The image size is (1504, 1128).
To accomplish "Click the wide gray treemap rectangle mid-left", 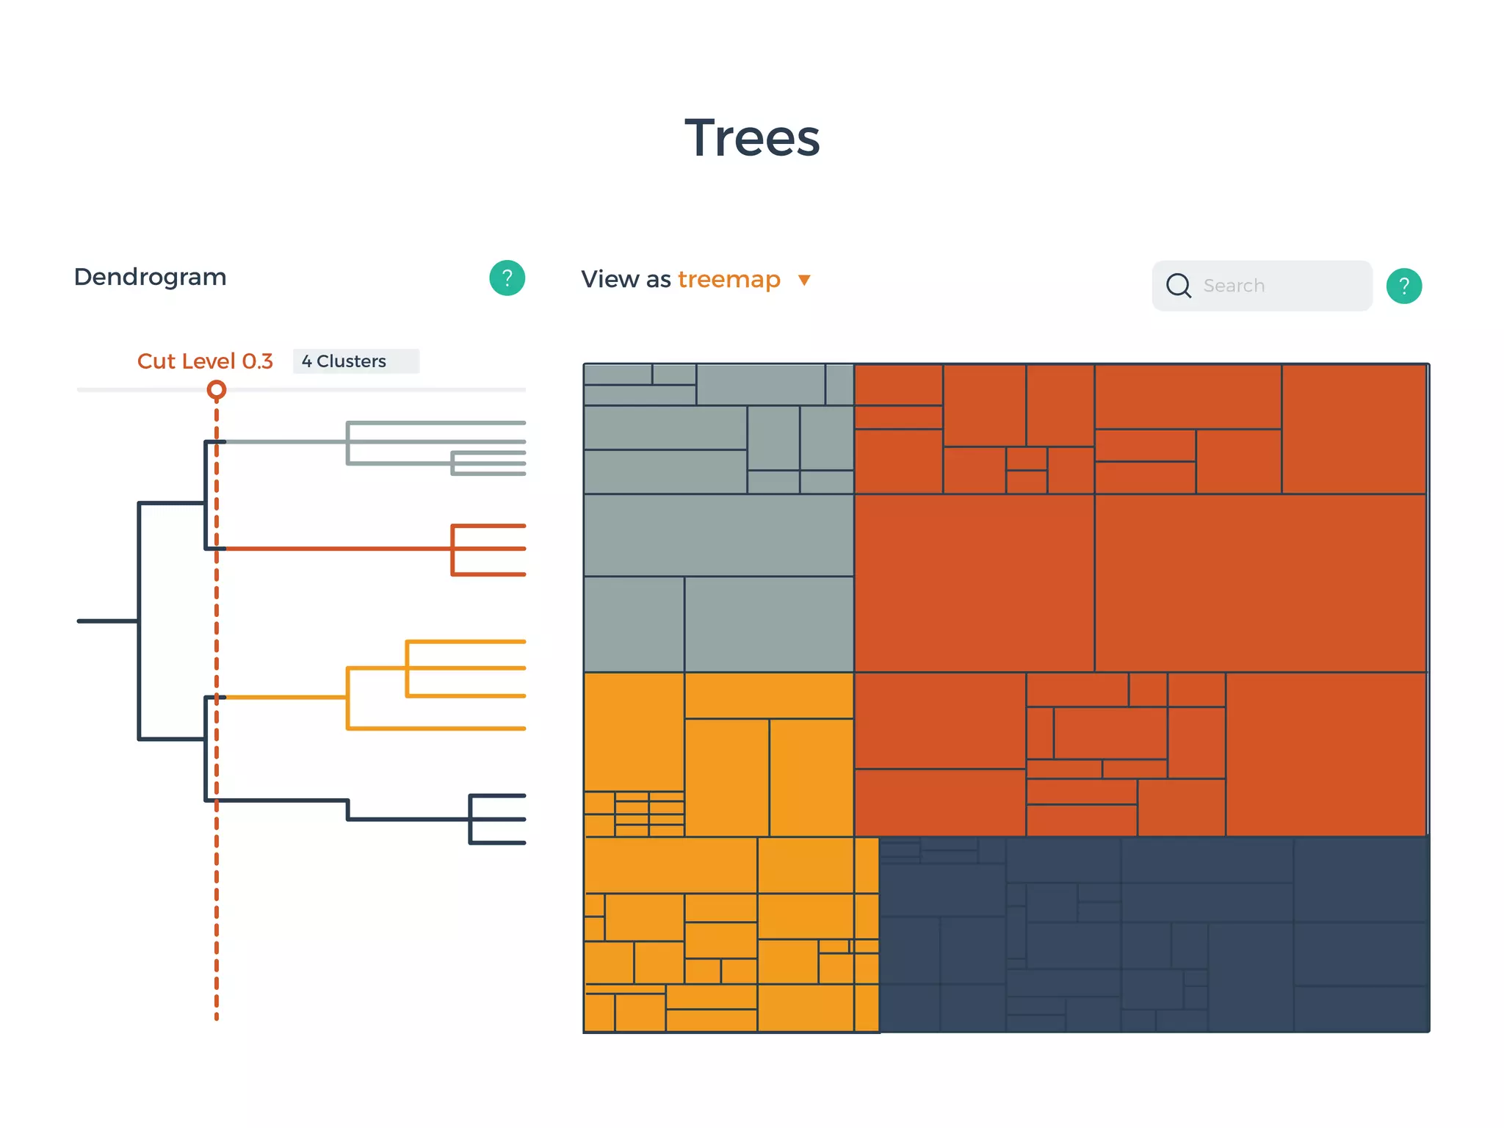I will [718, 535].
